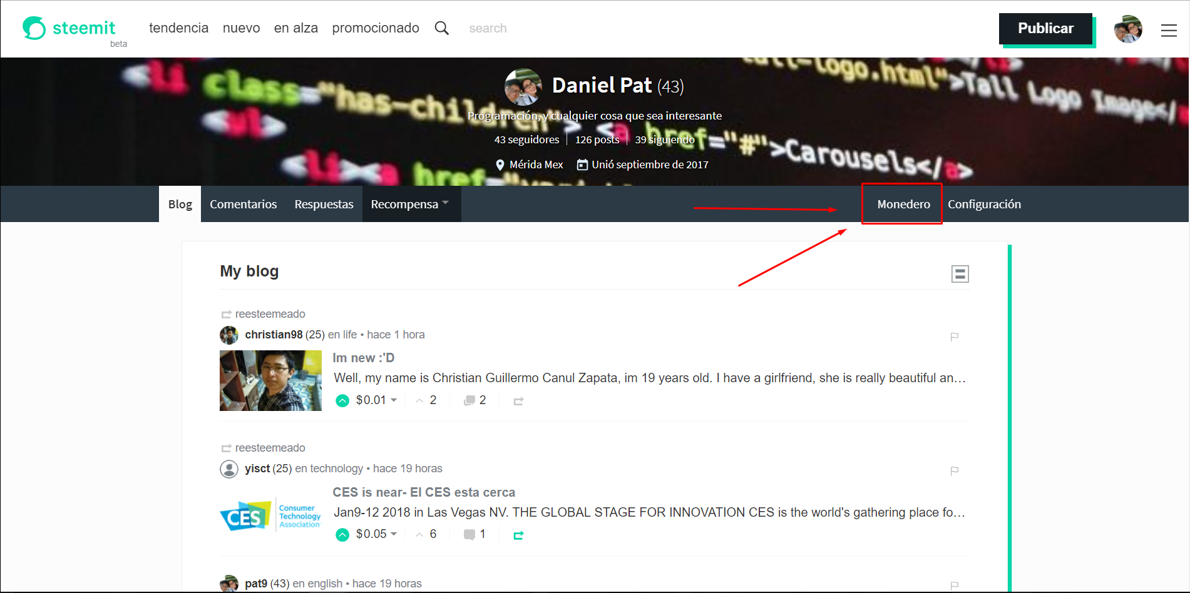This screenshot has height=593, width=1190.
Task: Open the english tag link
Action: 325,584
